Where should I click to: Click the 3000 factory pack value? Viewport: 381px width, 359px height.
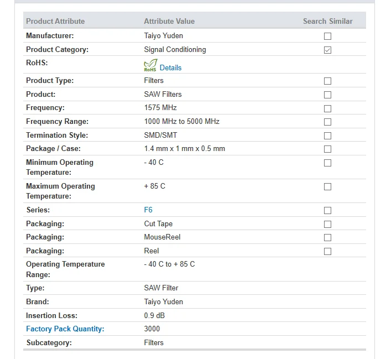pos(152,329)
